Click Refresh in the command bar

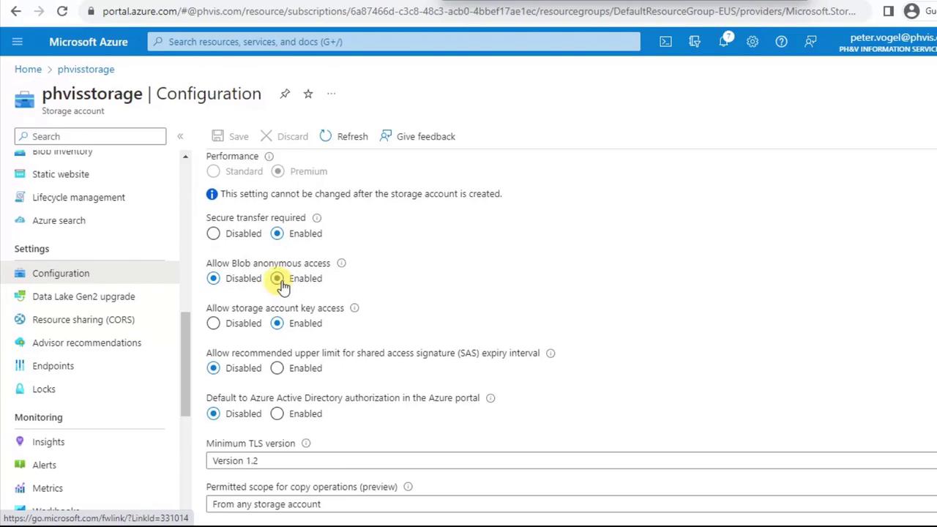(x=343, y=136)
